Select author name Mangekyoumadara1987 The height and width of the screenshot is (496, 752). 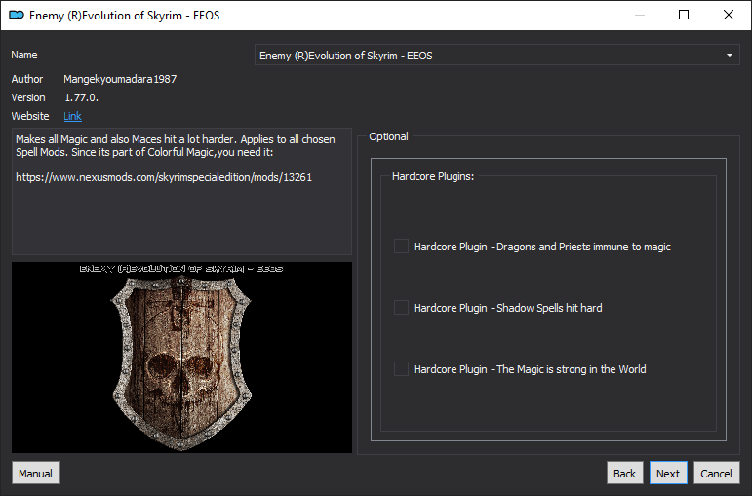(x=120, y=79)
